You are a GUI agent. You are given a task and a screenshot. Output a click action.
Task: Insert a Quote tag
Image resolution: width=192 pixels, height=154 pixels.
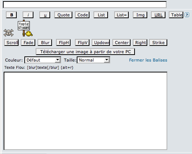(63, 15)
